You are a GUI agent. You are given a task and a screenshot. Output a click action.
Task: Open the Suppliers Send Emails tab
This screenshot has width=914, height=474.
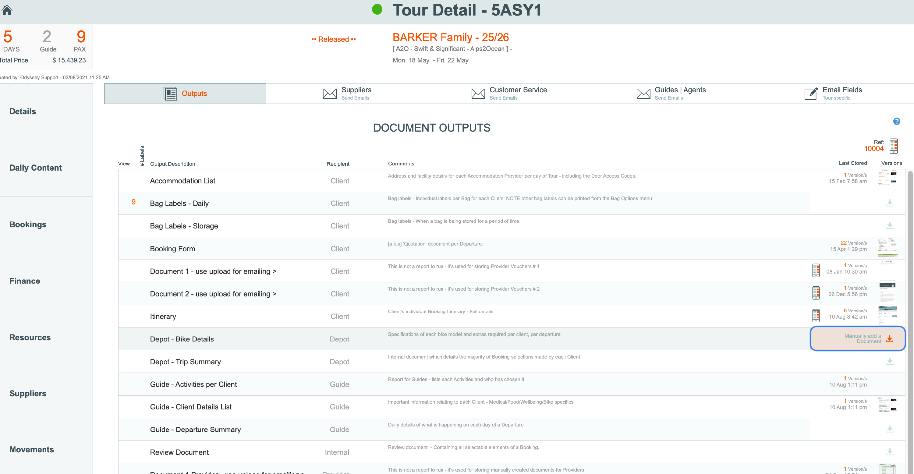click(x=347, y=94)
